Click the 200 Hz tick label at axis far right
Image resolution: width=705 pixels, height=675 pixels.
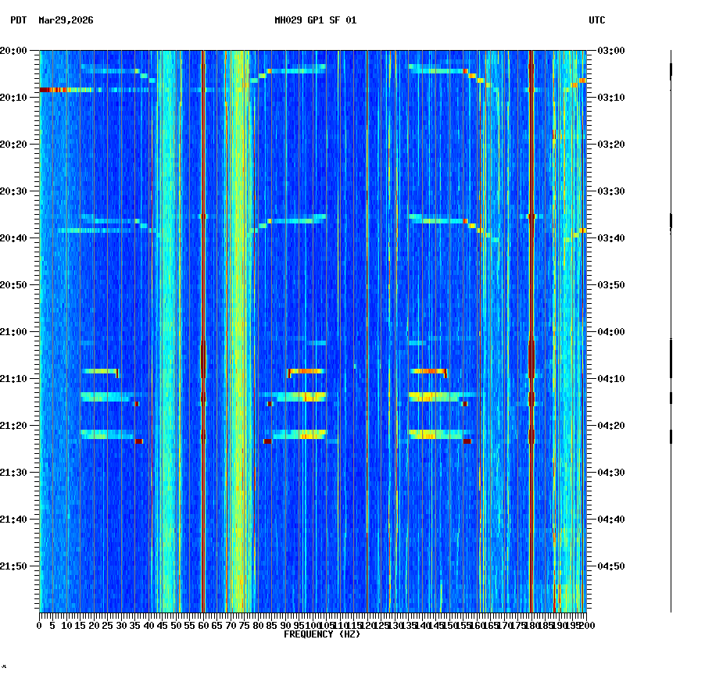point(585,625)
